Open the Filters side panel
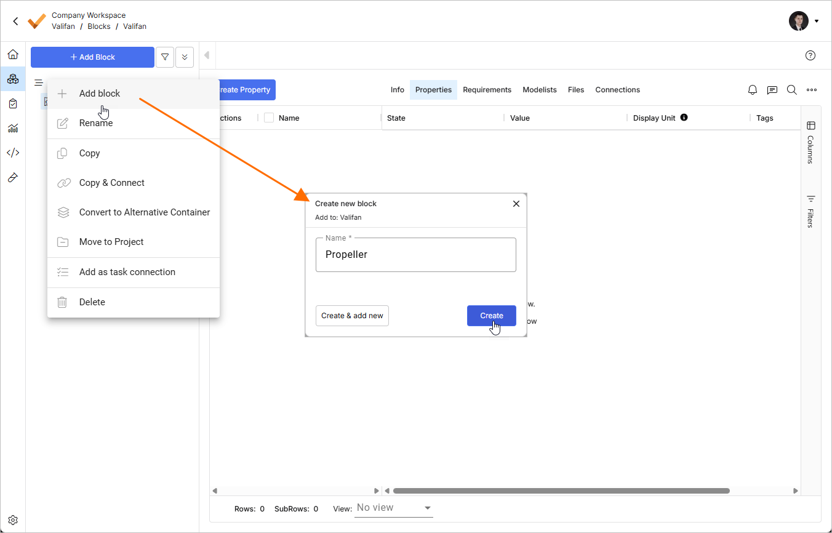Screen dimensions: 832x533 click(810, 212)
